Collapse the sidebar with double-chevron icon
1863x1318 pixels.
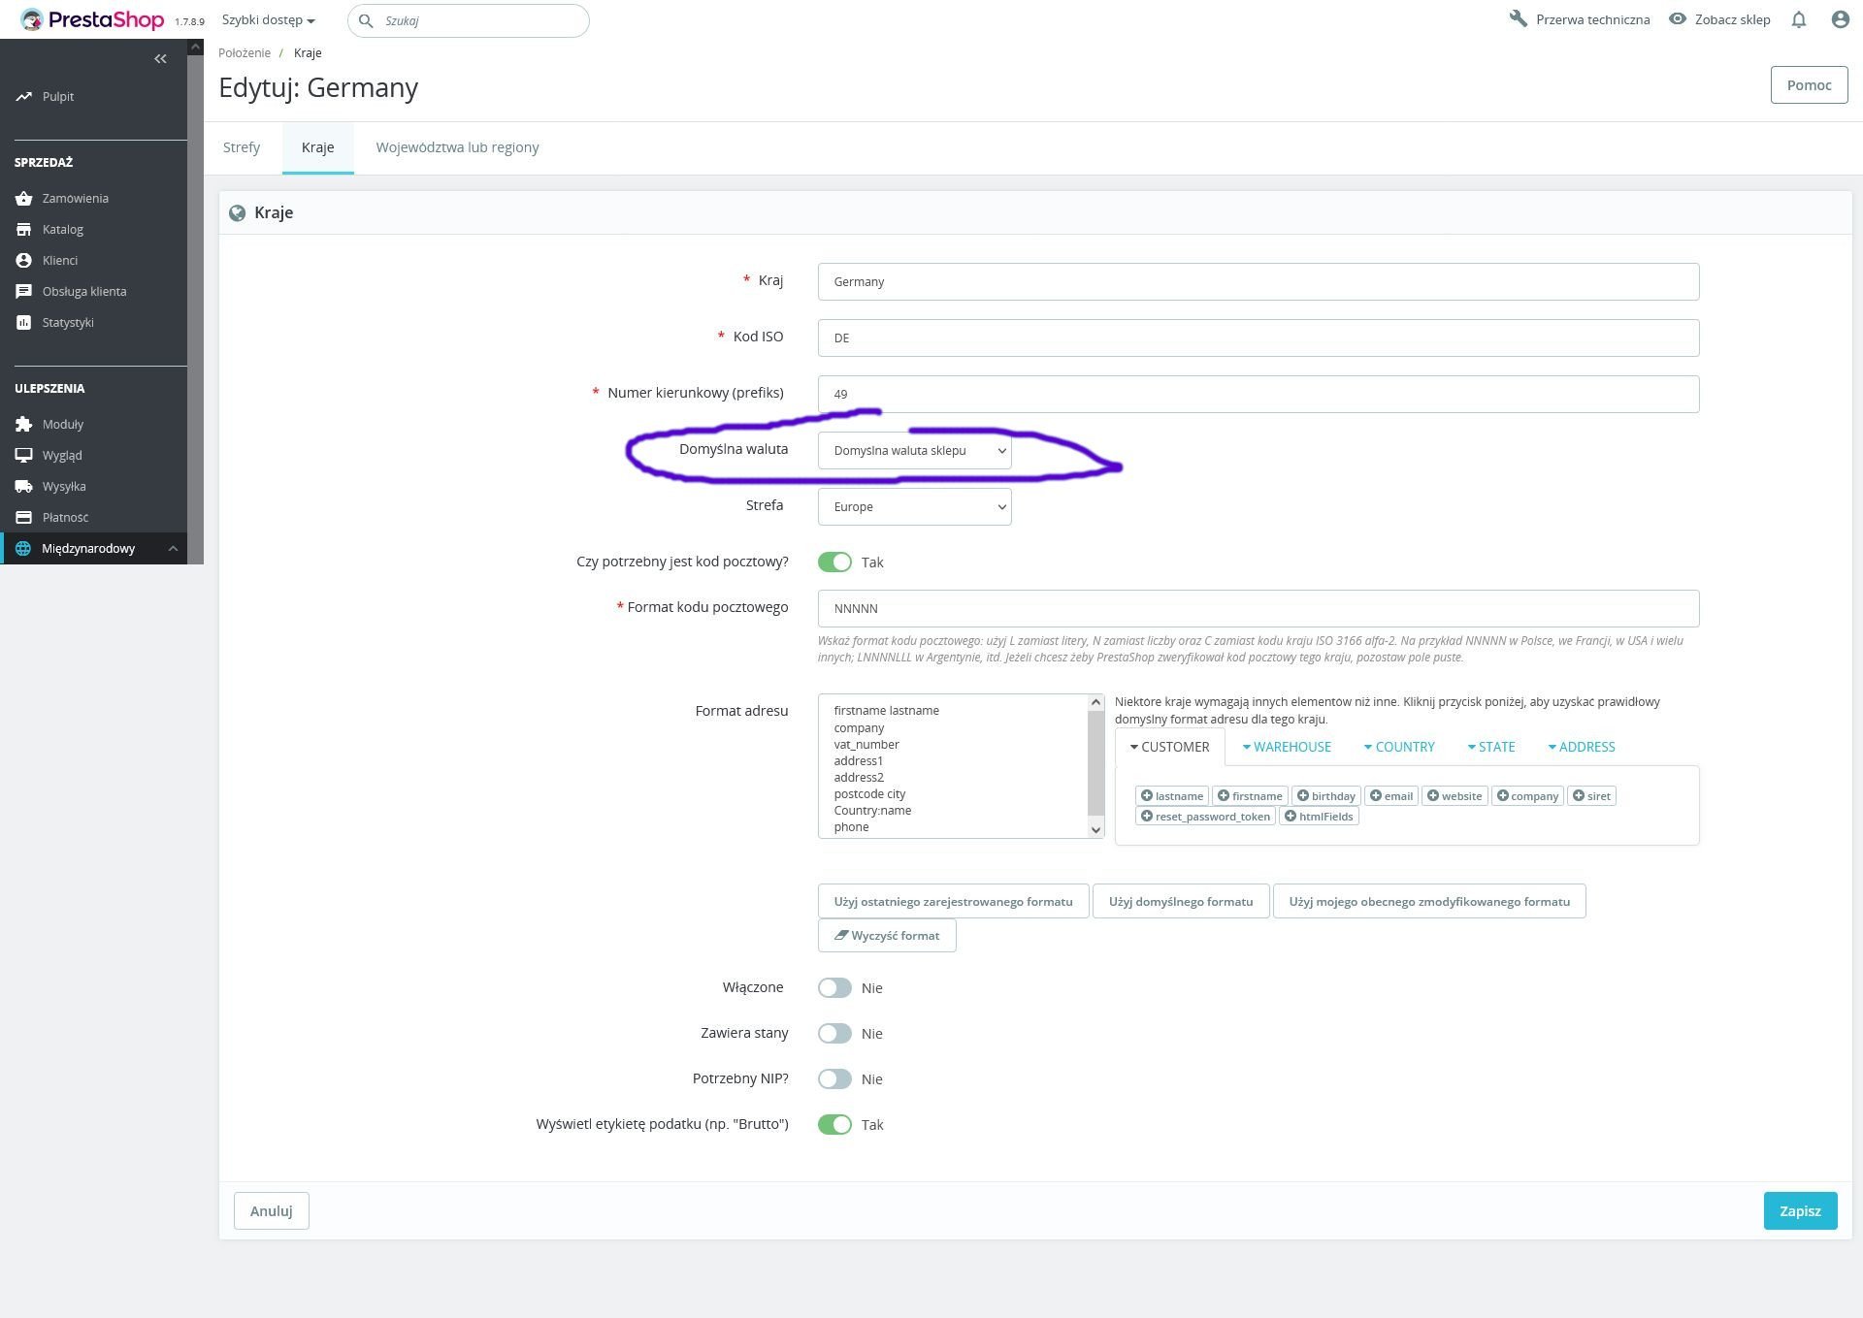point(160,59)
